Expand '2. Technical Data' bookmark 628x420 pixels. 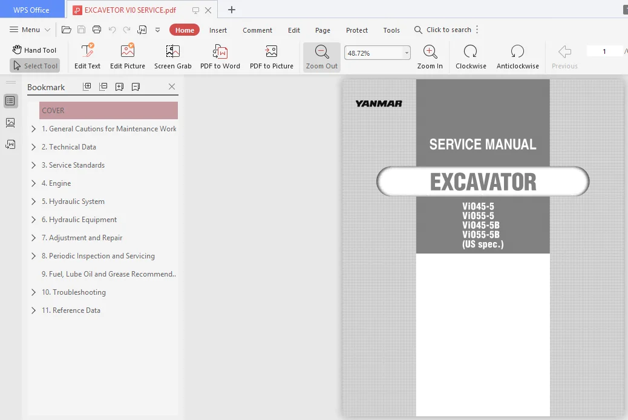point(34,147)
